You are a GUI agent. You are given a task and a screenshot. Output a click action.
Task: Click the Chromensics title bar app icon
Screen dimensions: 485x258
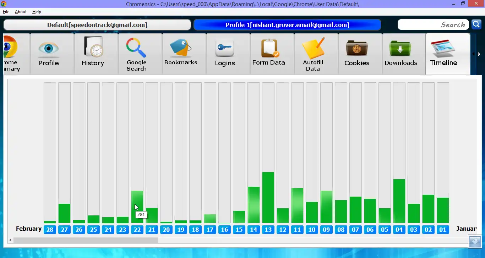click(4, 4)
